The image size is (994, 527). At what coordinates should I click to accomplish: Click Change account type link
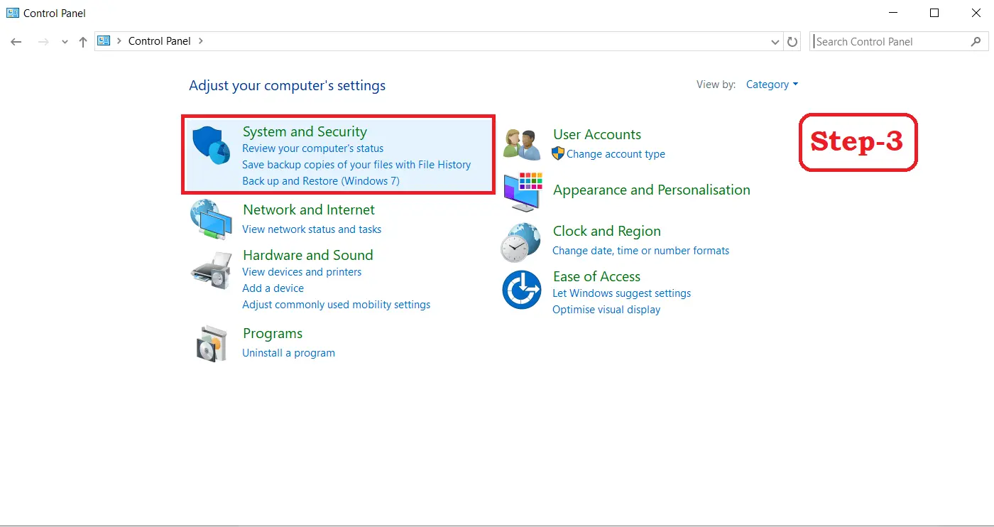click(616, 154)
